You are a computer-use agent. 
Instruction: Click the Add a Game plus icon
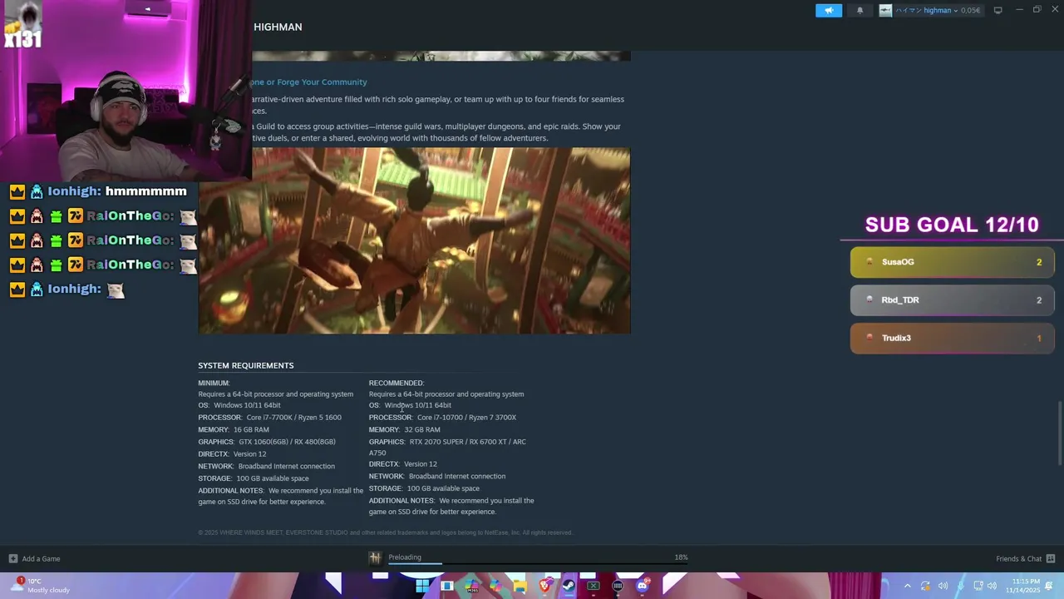coord(12,558)
